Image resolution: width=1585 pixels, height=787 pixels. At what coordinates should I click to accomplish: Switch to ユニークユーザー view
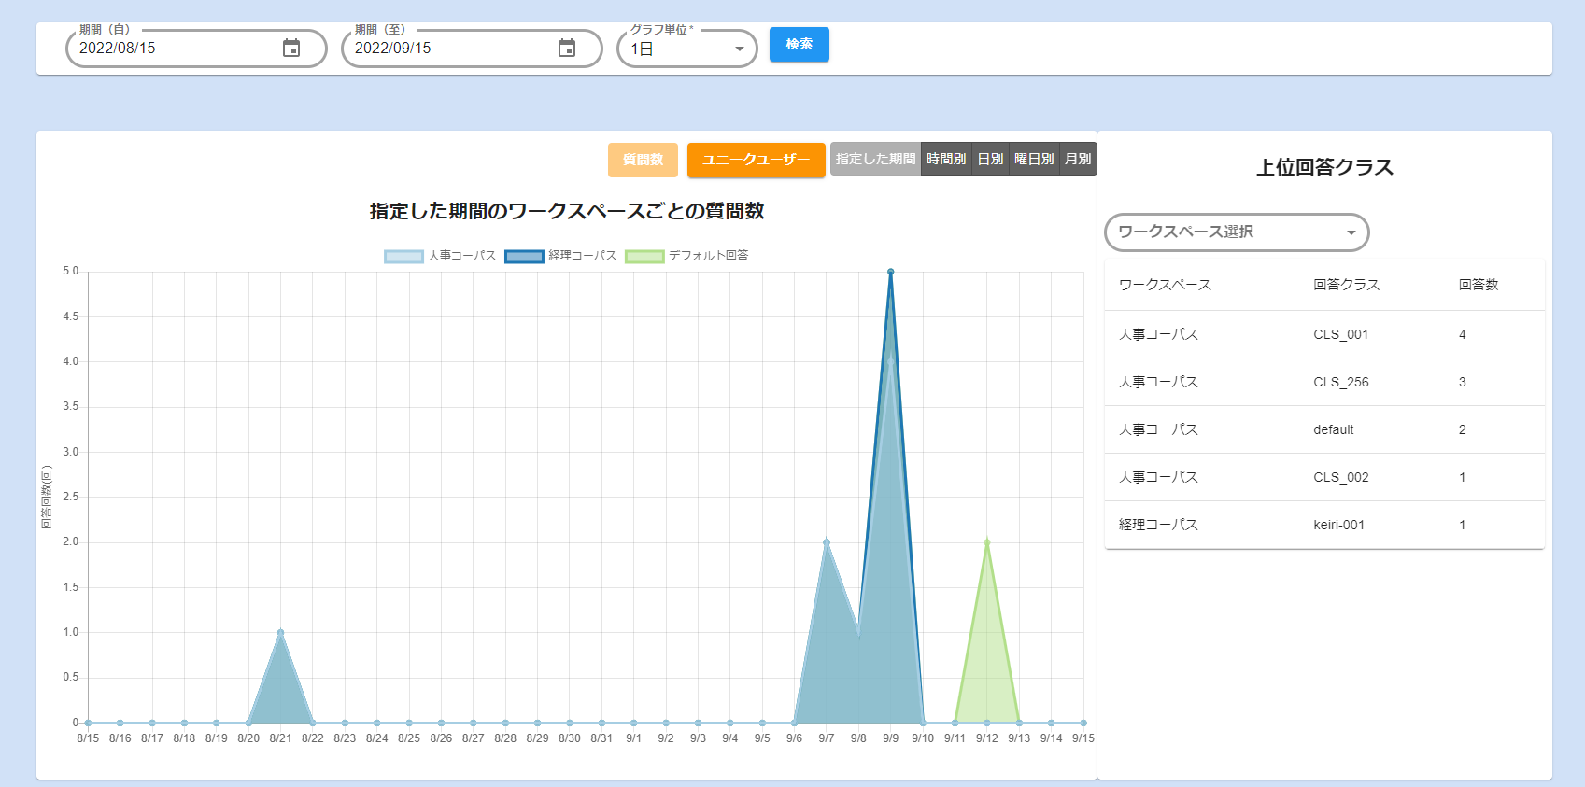click(756, 160)
